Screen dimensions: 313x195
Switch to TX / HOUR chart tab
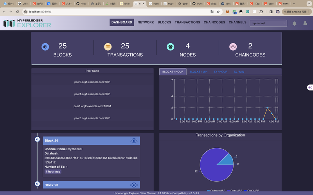coord(220,72)
